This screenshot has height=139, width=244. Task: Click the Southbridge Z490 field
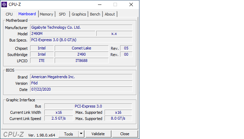(x=82, y=54)
